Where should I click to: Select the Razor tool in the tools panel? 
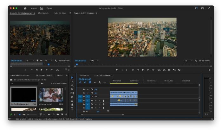(72, 89)
